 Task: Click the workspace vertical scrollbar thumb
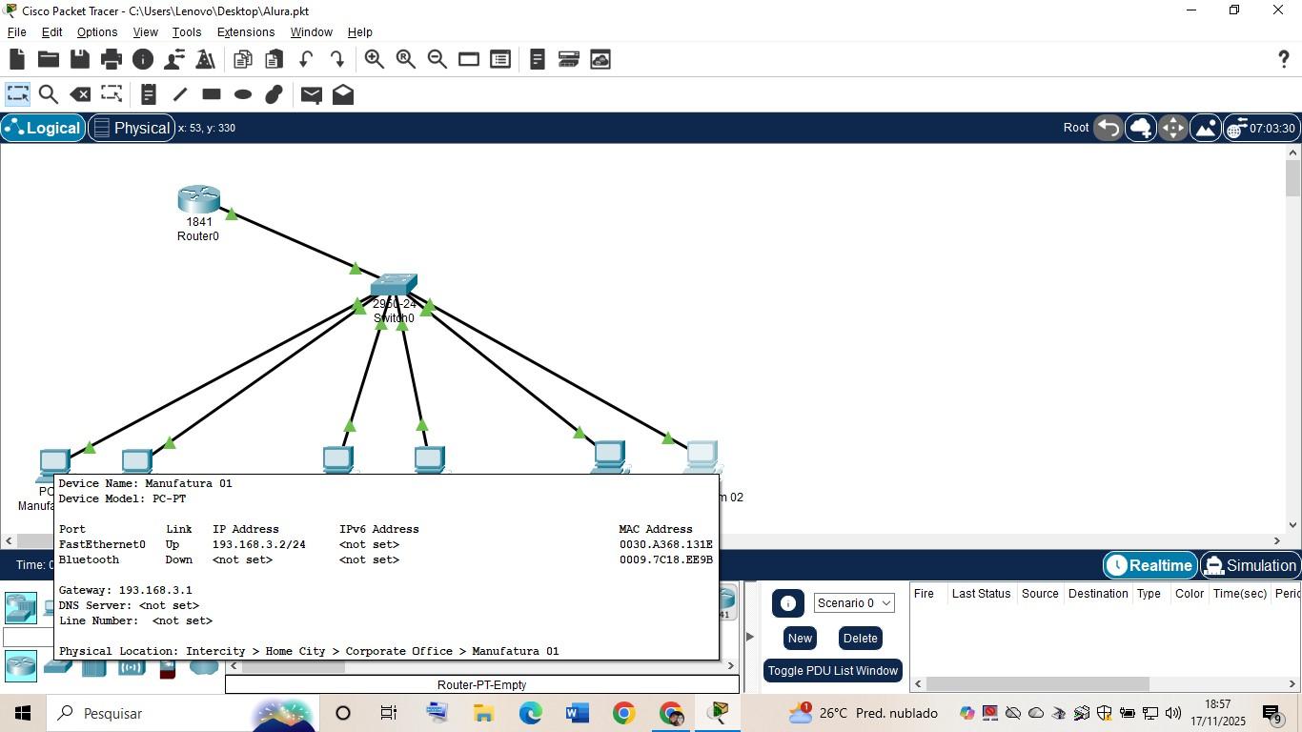[1292, 178]
